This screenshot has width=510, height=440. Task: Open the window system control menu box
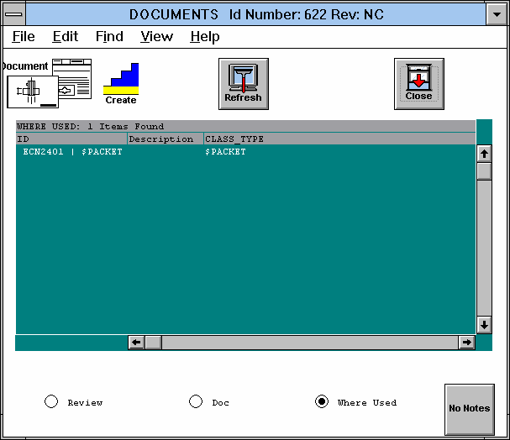(x=13, y=14)
